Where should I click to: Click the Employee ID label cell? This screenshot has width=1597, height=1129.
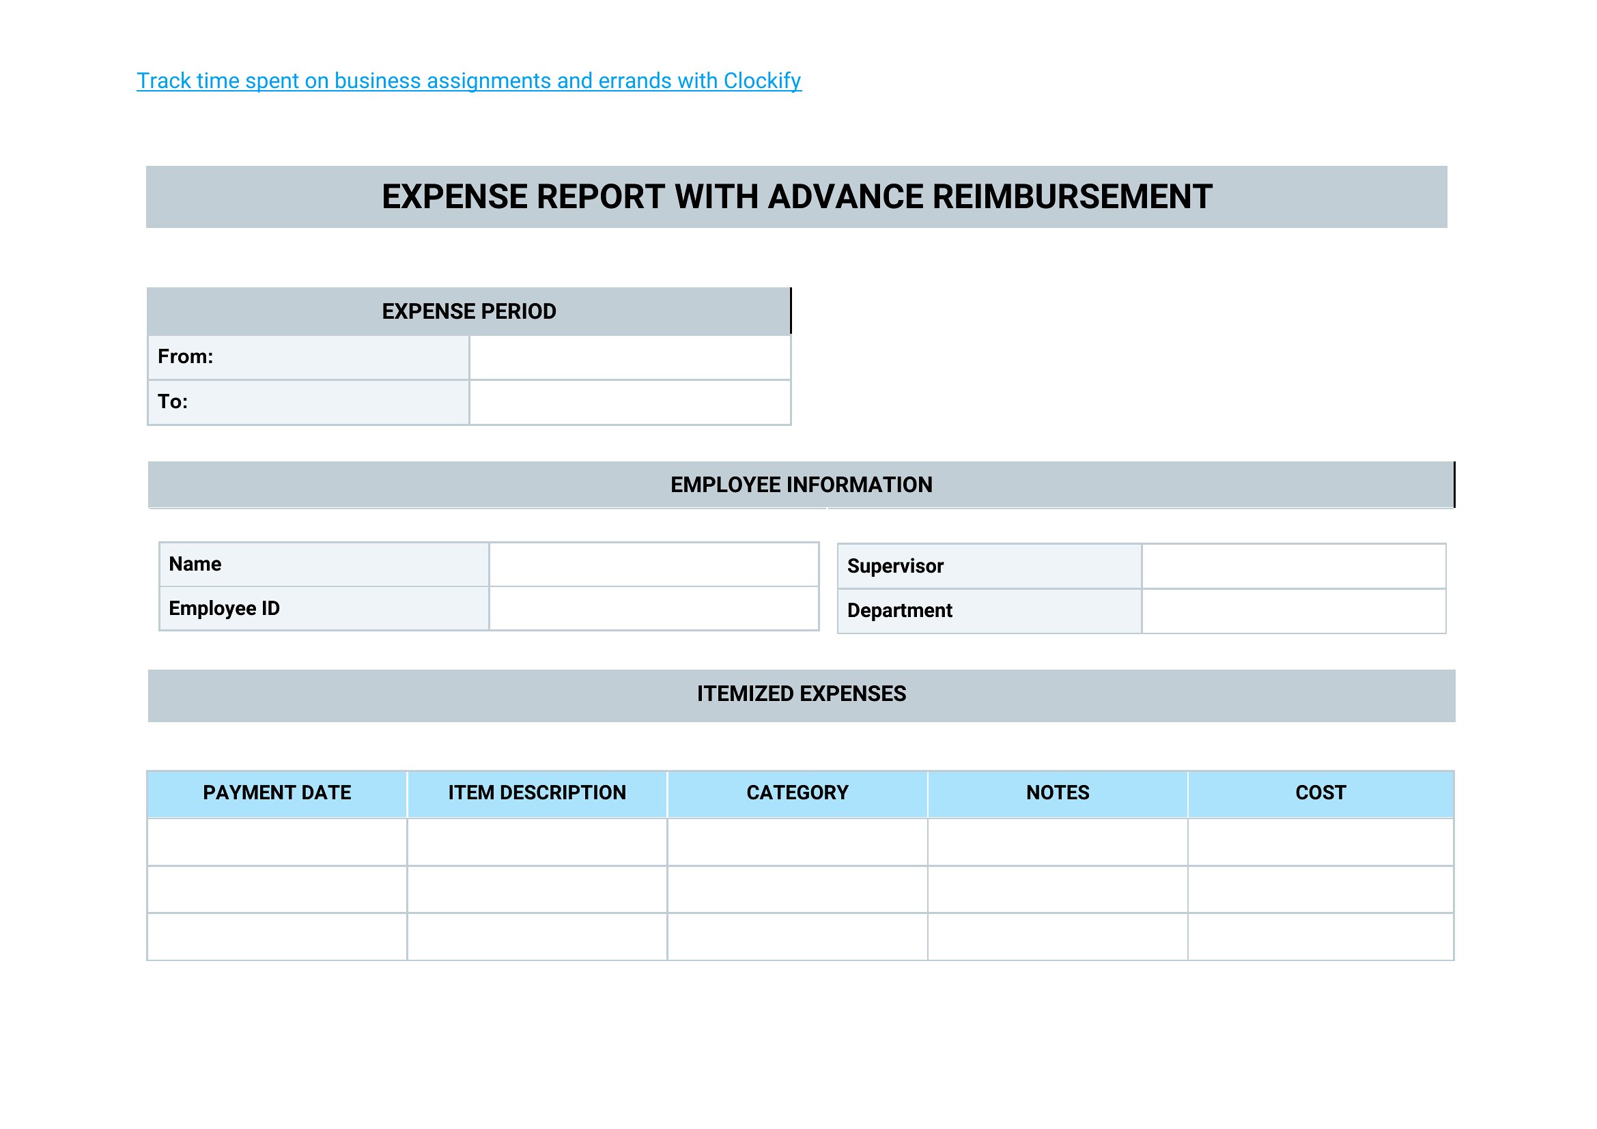point(324,609)
